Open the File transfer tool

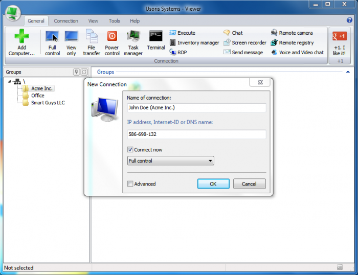click(x=92, y=37)
